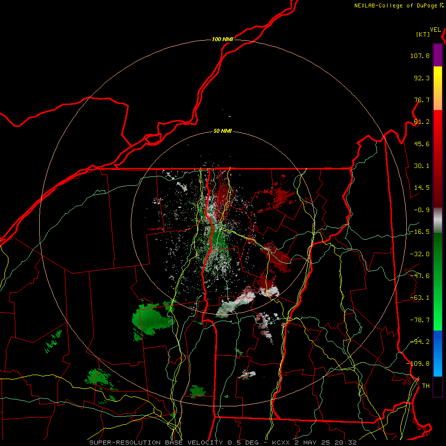
Task: Click the -109.8 velocity scale value
Action: click(418, 364)
